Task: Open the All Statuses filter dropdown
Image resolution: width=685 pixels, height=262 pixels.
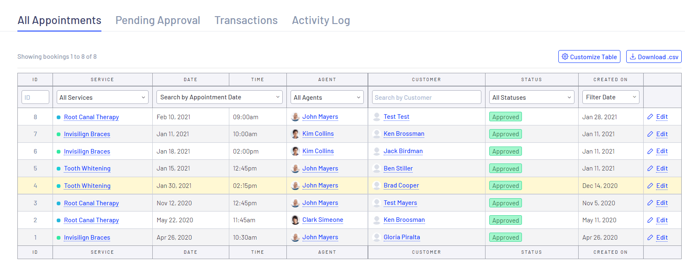Action: (532, 97)
